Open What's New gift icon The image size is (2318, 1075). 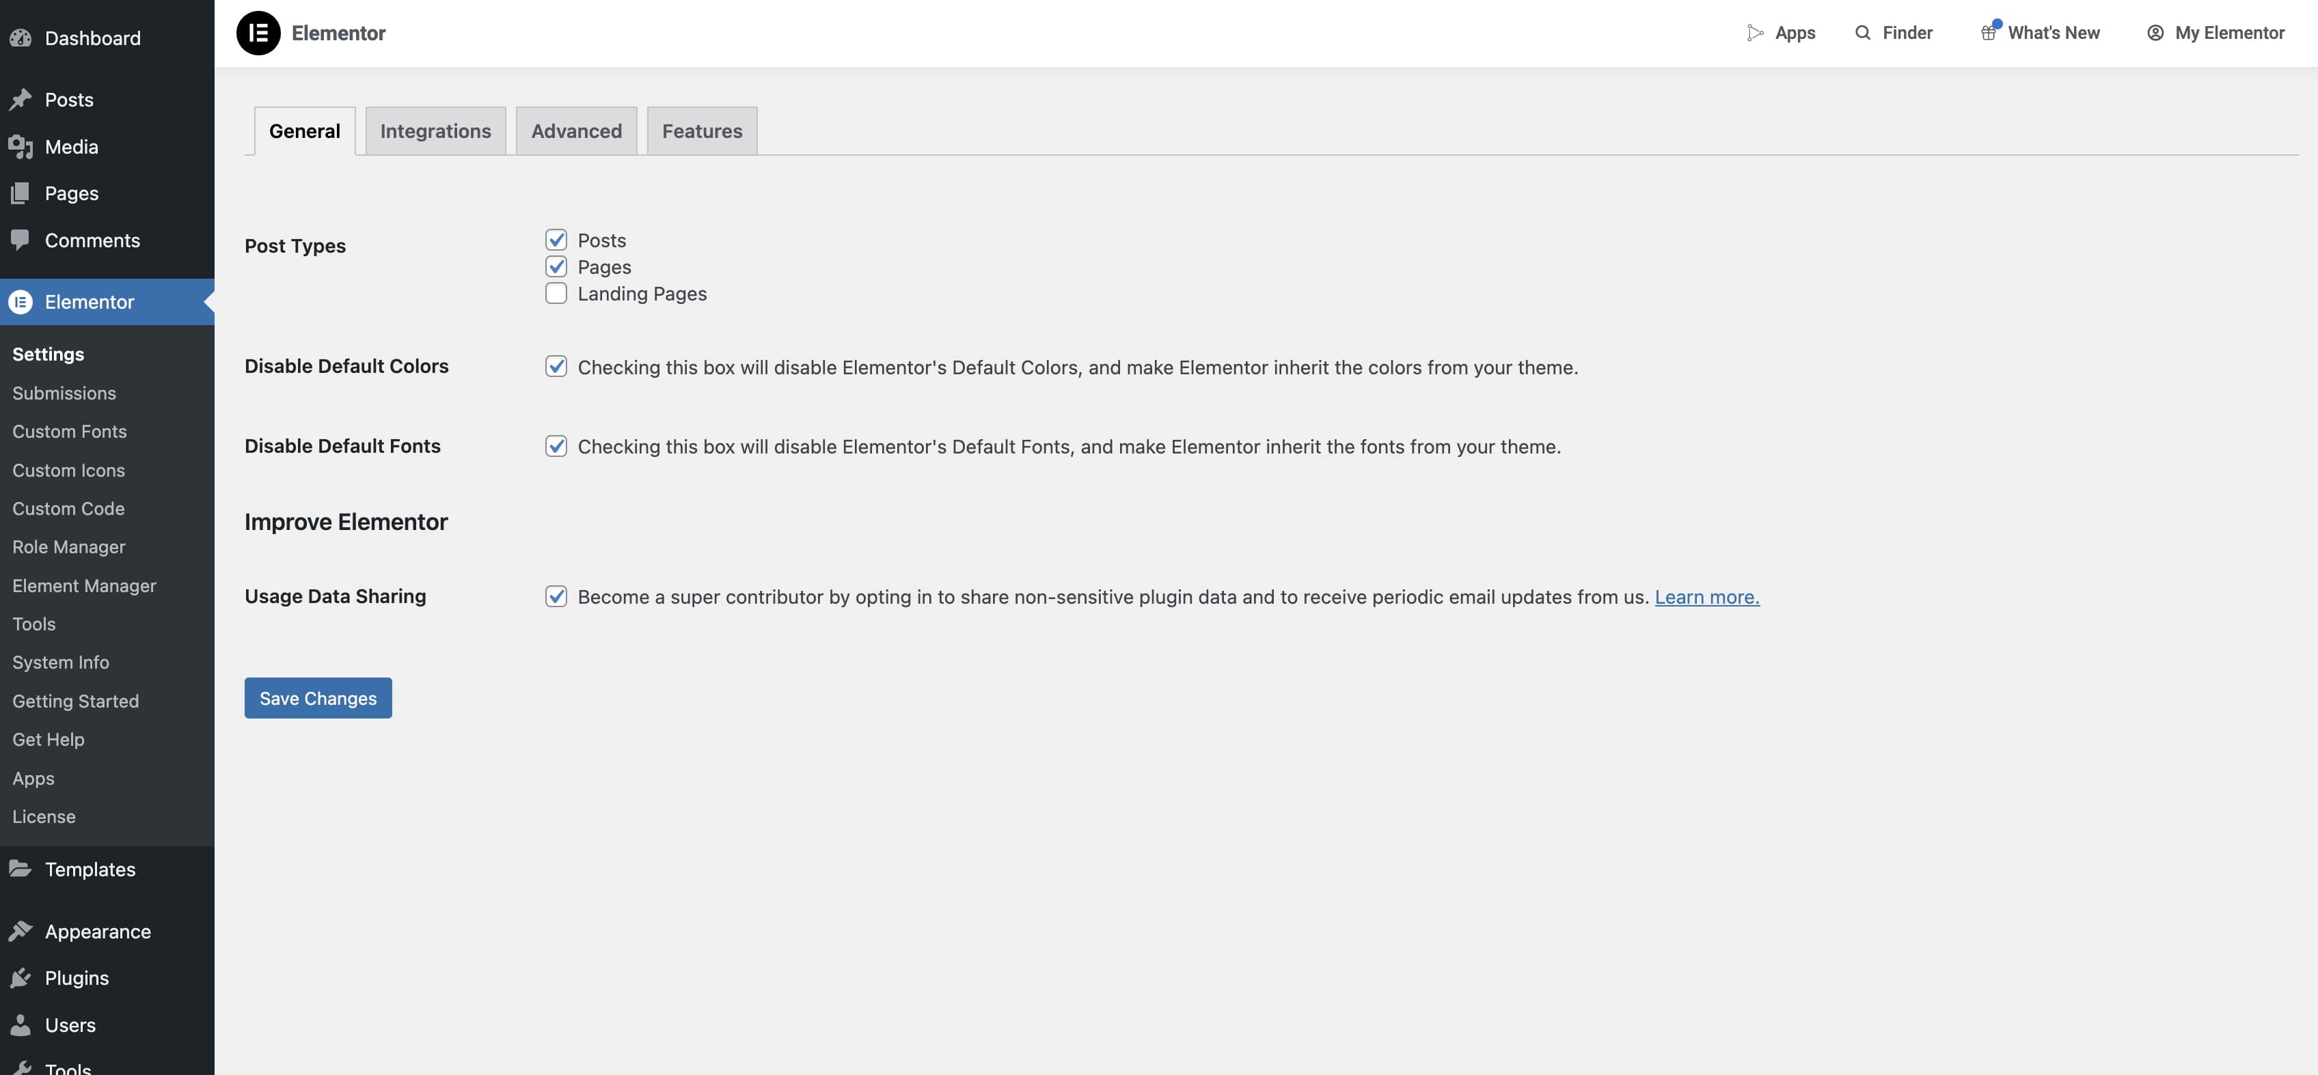point(1989,33)
